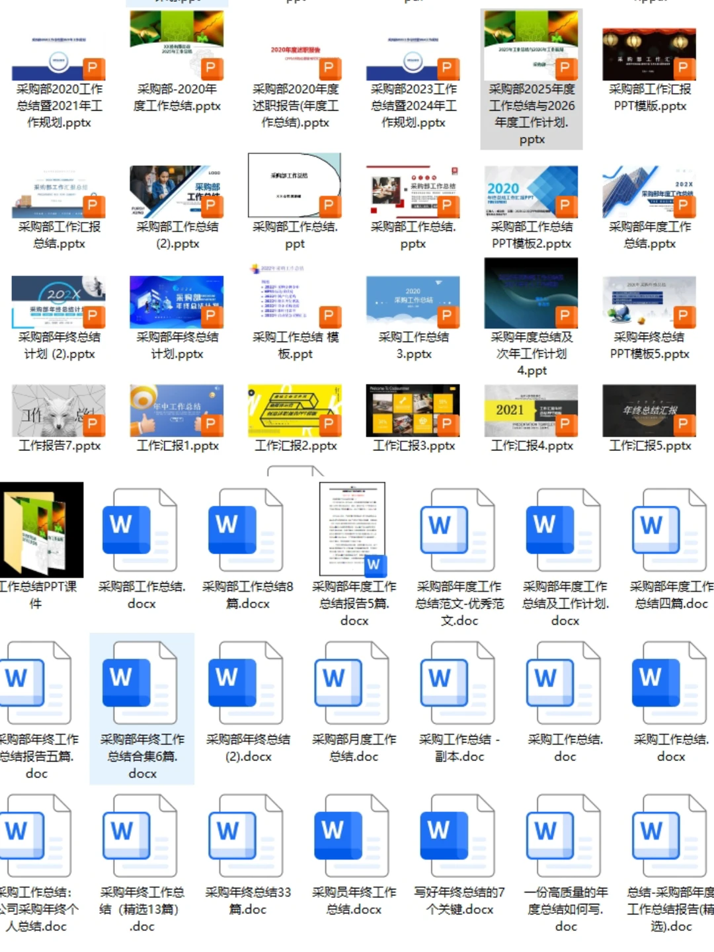
Task: Select 采购部年度工作总结四篇.doc icon
Action: [670, 530]
